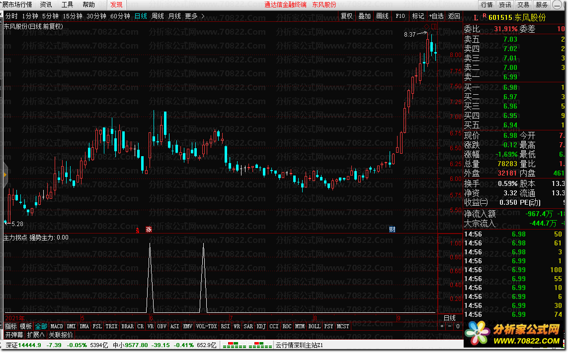Click the red R badge before 601515

click(x=485, y=16)
